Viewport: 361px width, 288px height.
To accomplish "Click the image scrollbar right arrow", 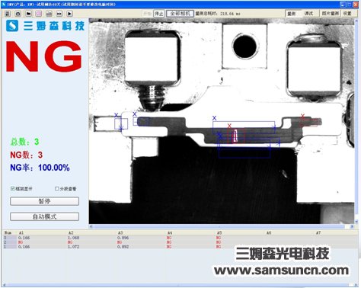I will click(352, 226).
